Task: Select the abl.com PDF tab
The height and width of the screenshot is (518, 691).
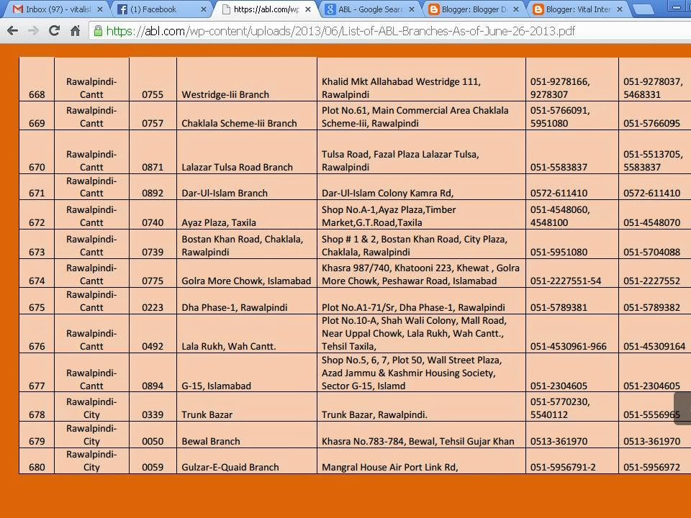Action: pyautogui.click(x=264, y=9)
